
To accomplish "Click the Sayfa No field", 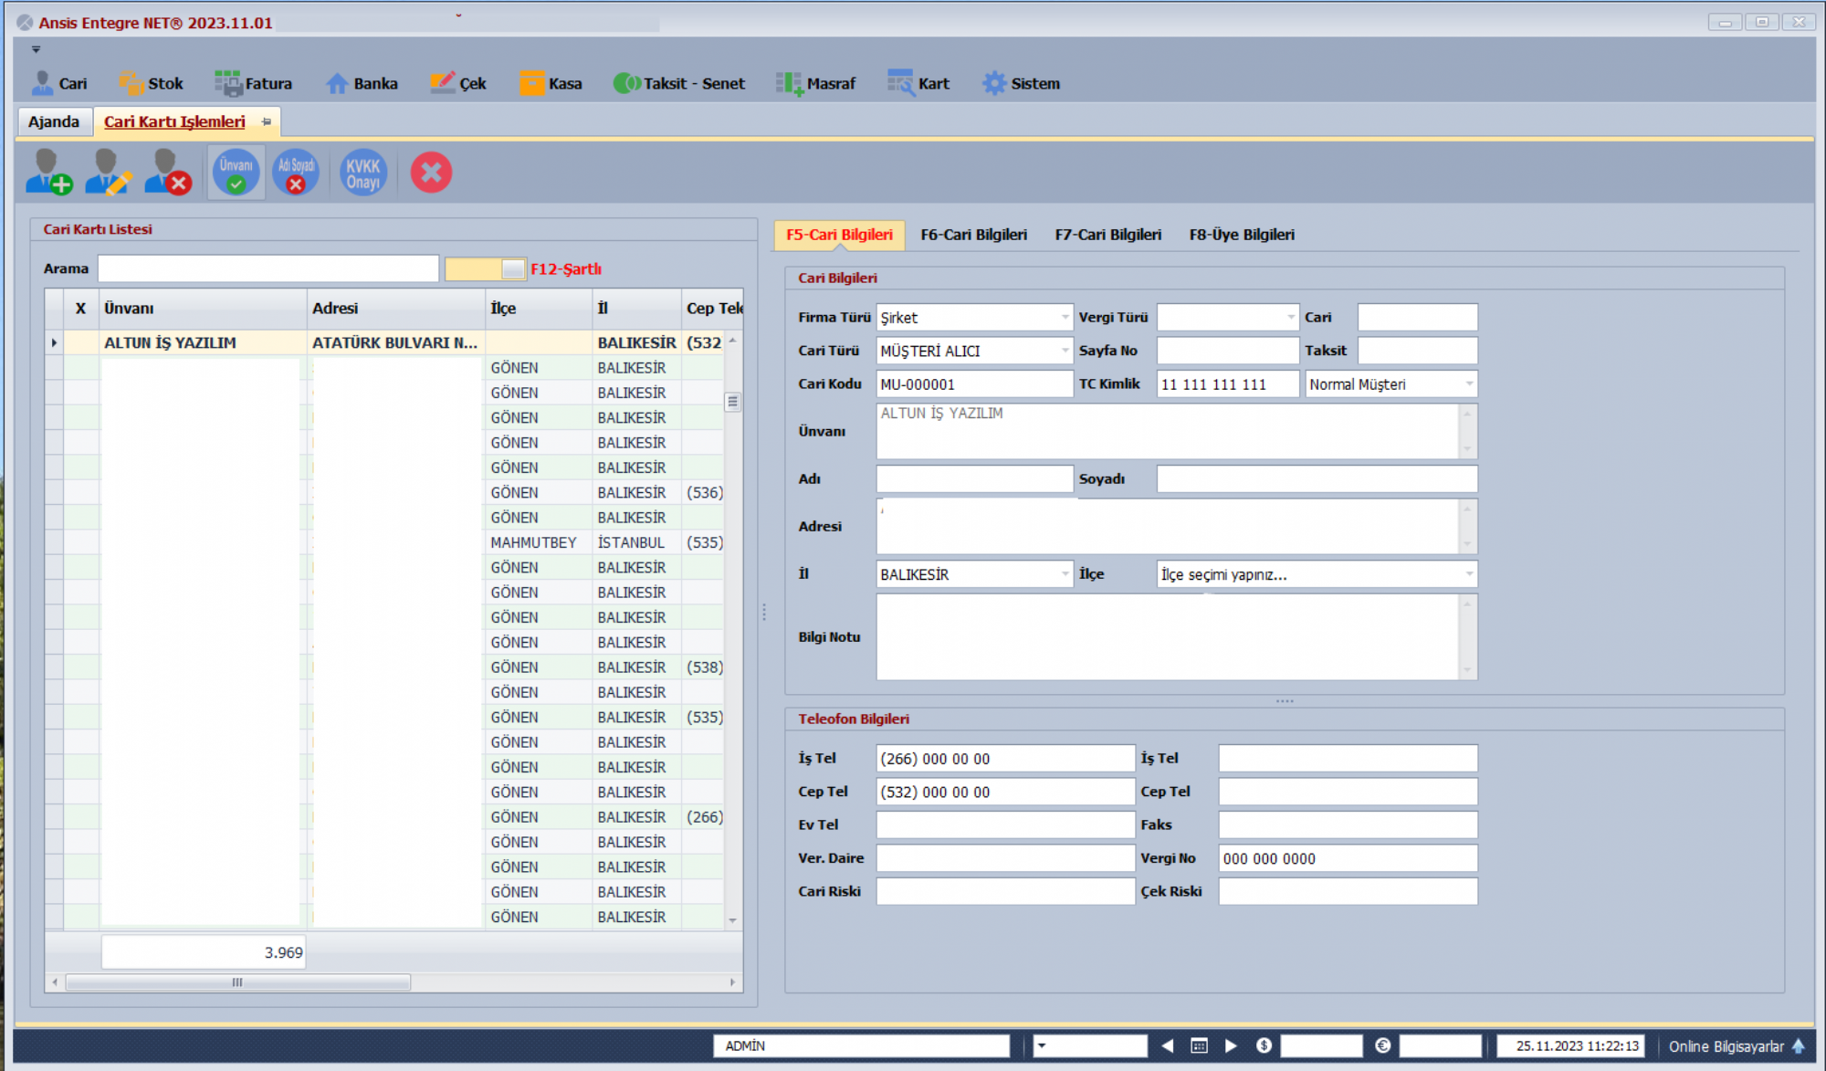I will pyautogui.click(x=1227, y=351).
